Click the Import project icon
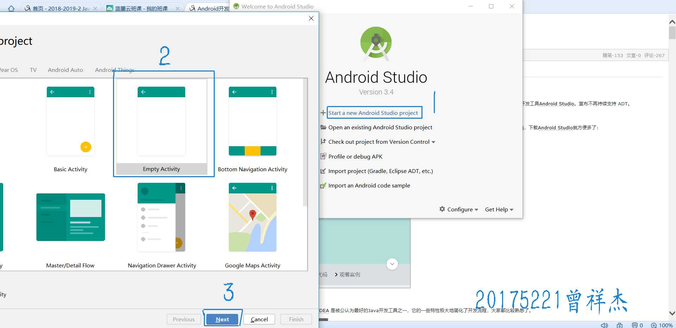The width and height of the screenshot is (676, 328). pos(323,171)
